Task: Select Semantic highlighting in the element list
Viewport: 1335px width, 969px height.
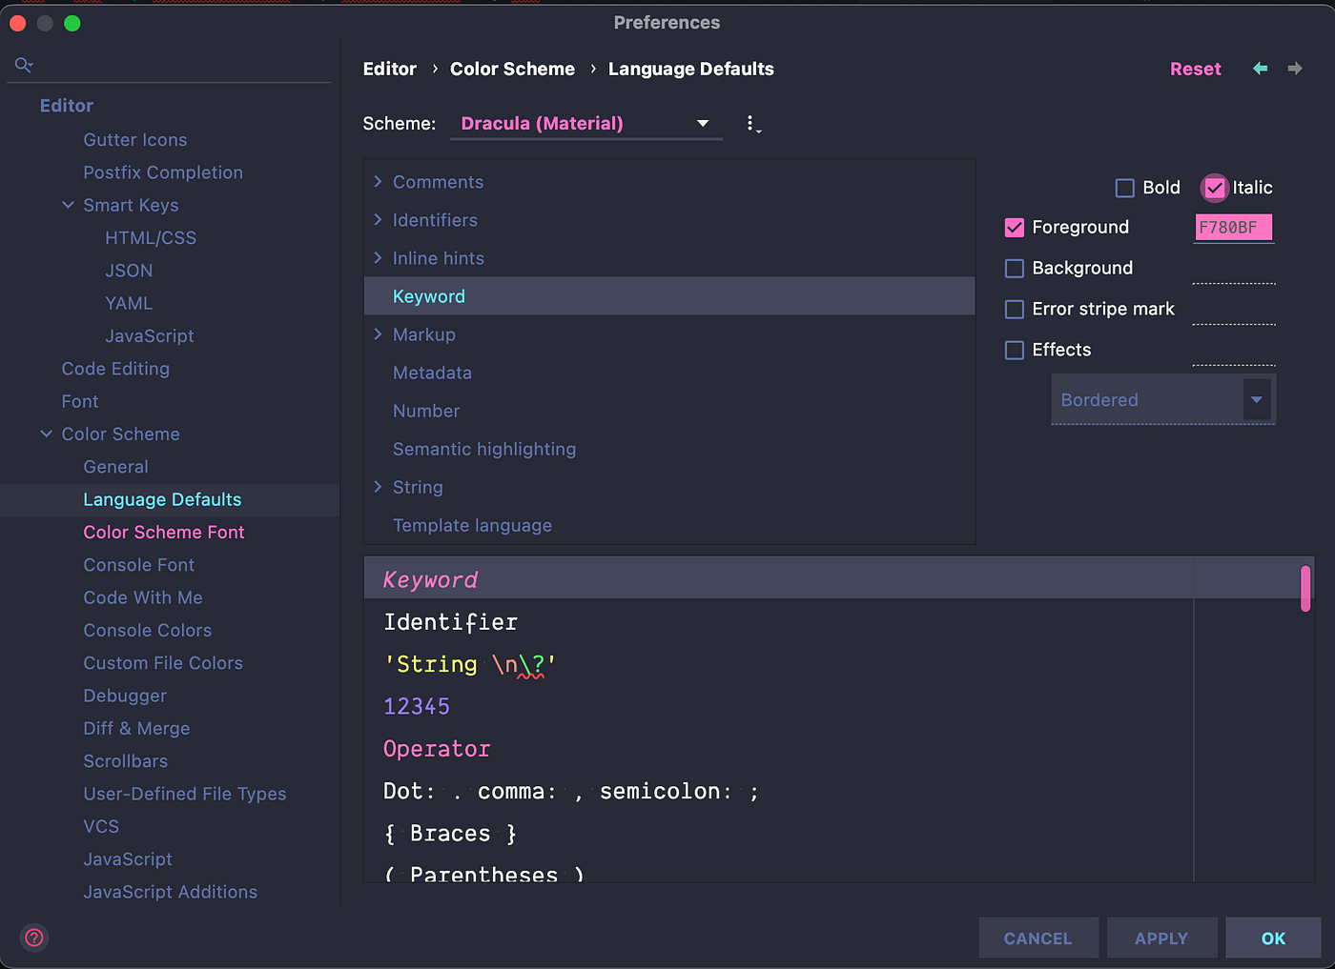Action: pos(484,449)
